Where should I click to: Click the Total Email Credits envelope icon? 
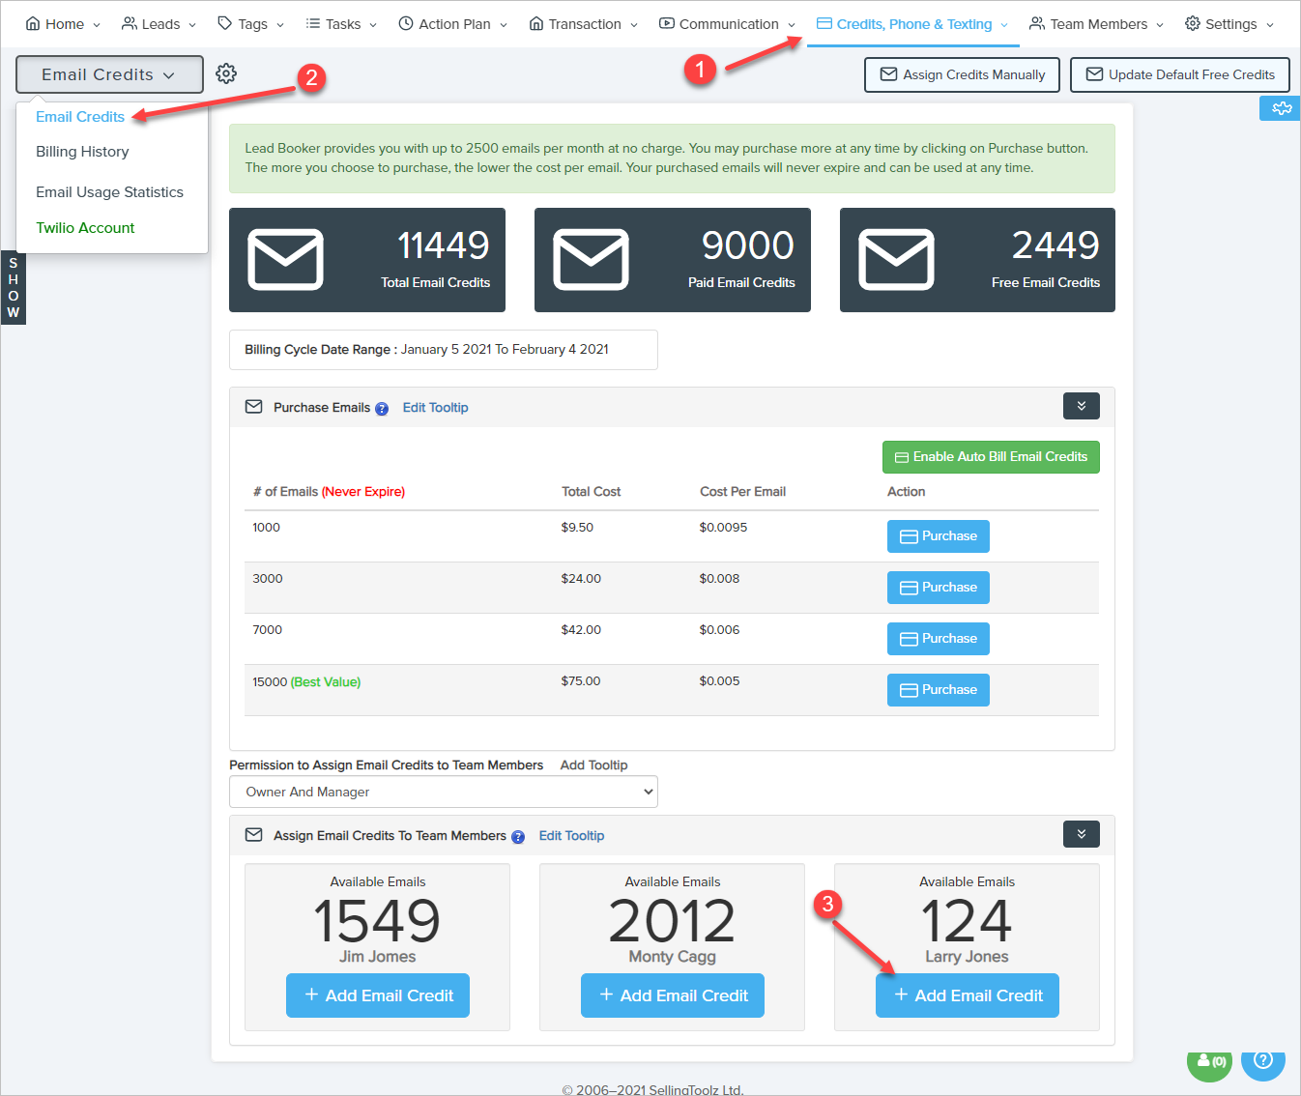coord(286,260)
